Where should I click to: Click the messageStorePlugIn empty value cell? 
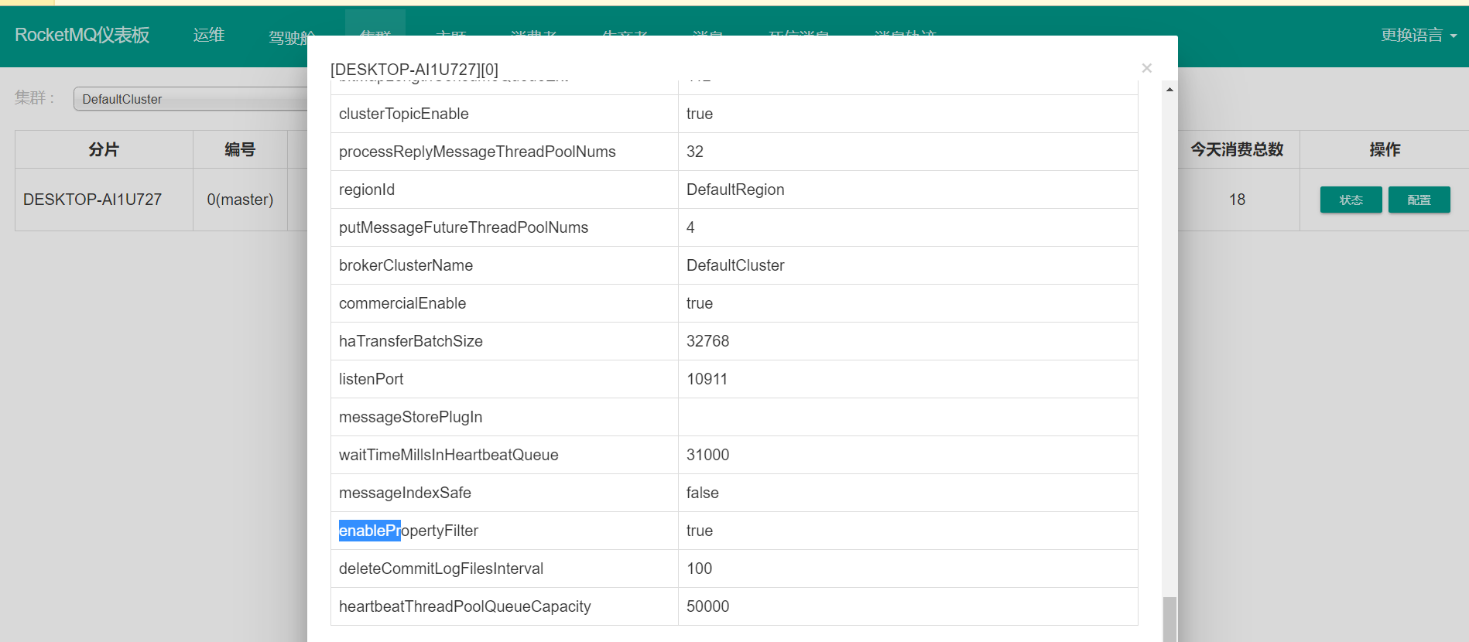click(907, 417)
